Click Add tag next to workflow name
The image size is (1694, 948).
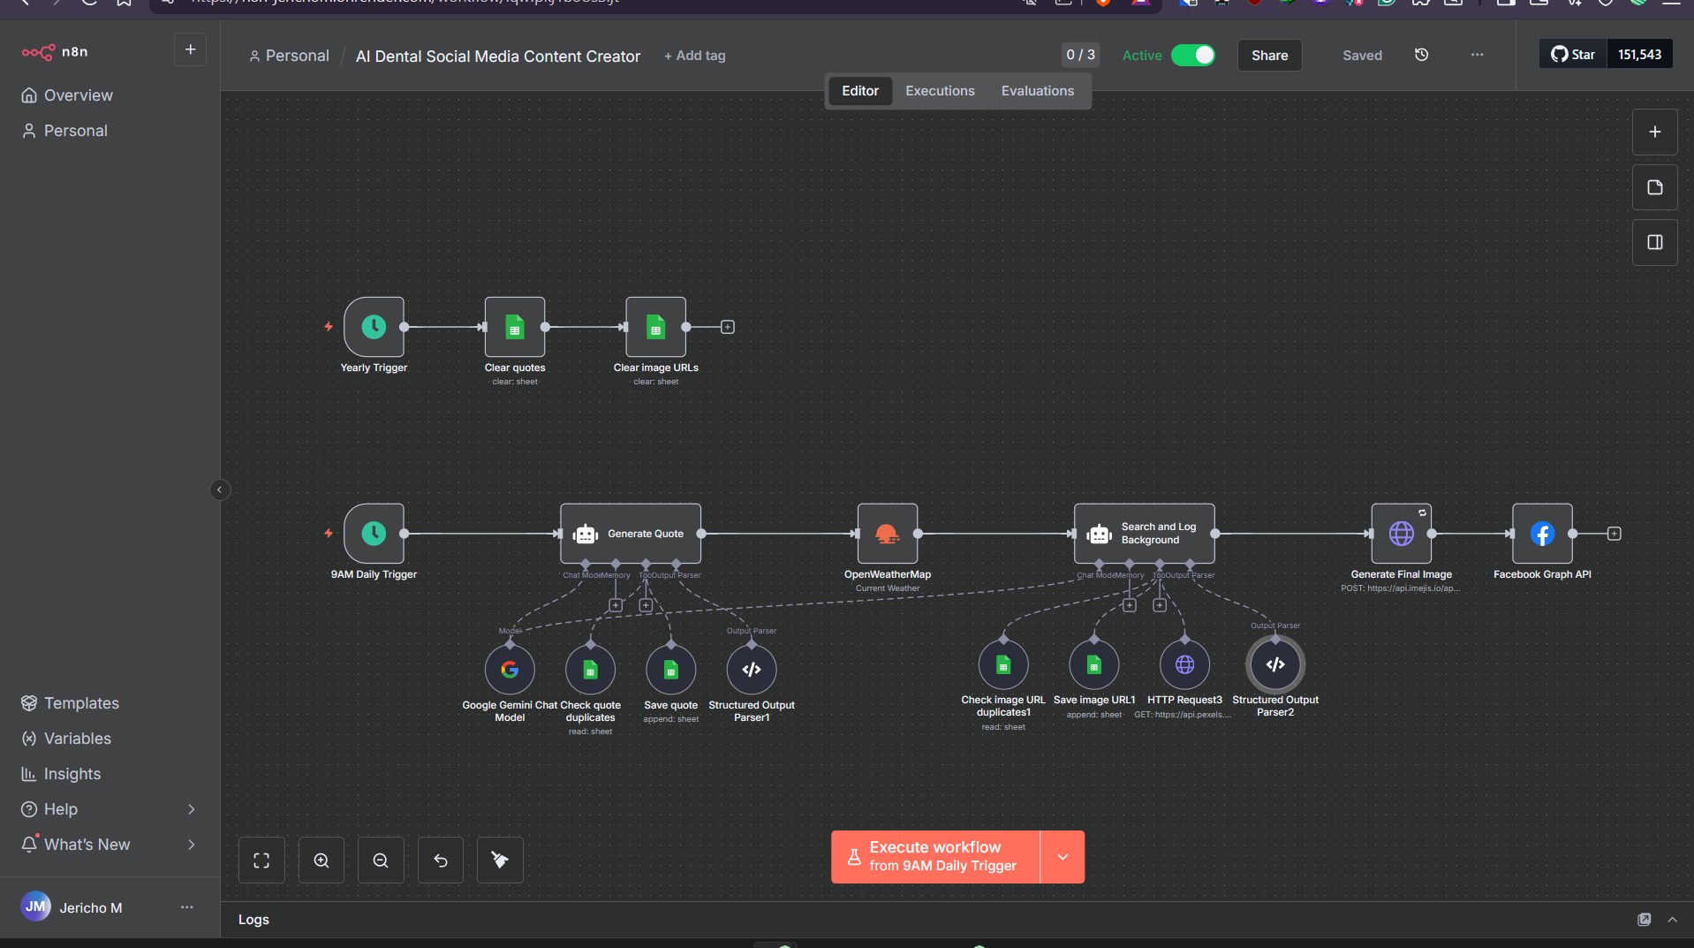694,56
